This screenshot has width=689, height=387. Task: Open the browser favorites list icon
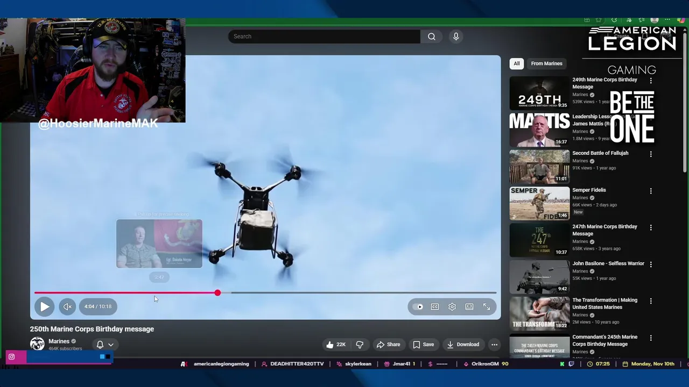[x=641, y=20]
